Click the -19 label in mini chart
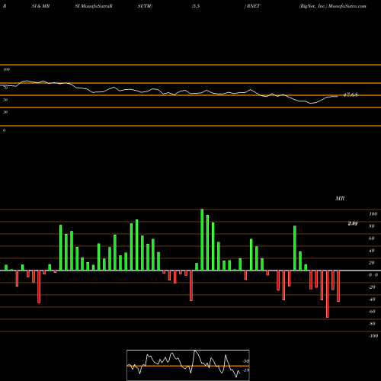 [245, 370]
